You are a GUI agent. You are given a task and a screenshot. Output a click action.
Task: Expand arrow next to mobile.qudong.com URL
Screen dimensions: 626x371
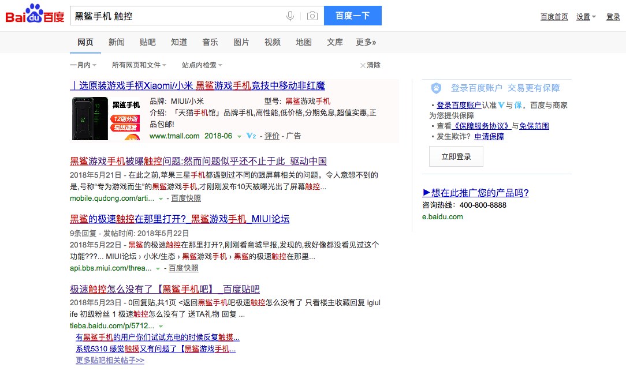[161, 198]
